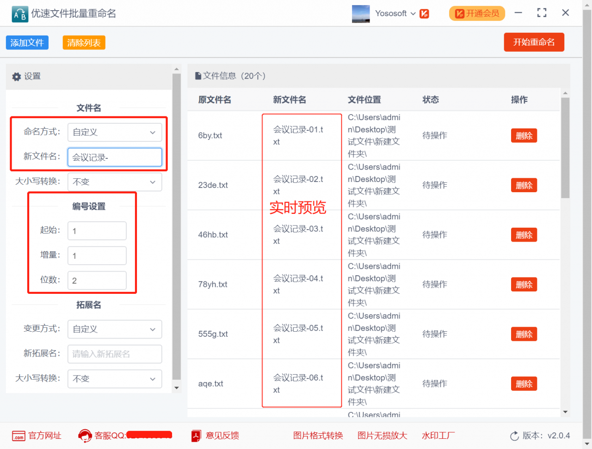Click the 清除列表 button
This screenshot has height=449, width=592.
[84, 42]
